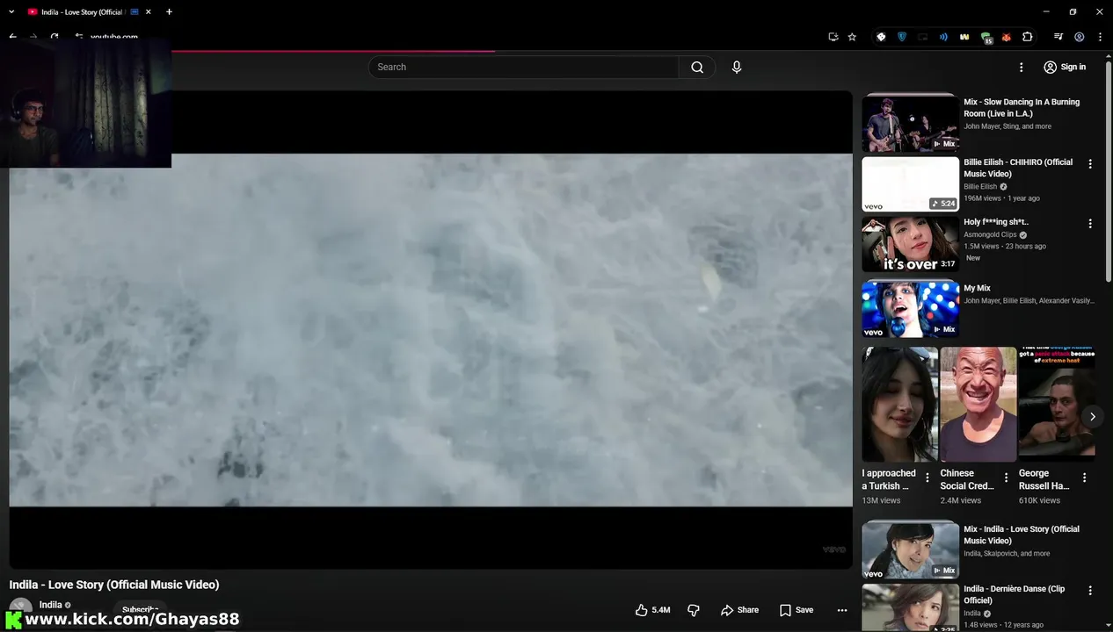1113x632 pixels.
Task: Bookmark this page with star icon
Action: point(852,37)
